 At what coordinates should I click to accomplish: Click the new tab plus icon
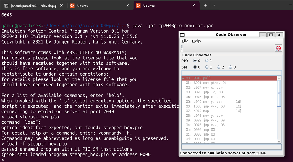pos(205,6)
